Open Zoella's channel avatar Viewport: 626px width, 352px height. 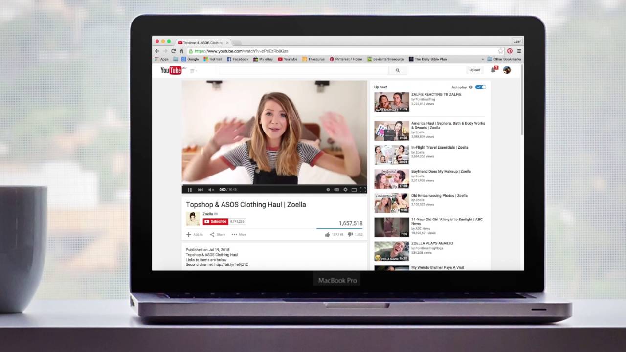pyautogui.click(x=193, y=219)
